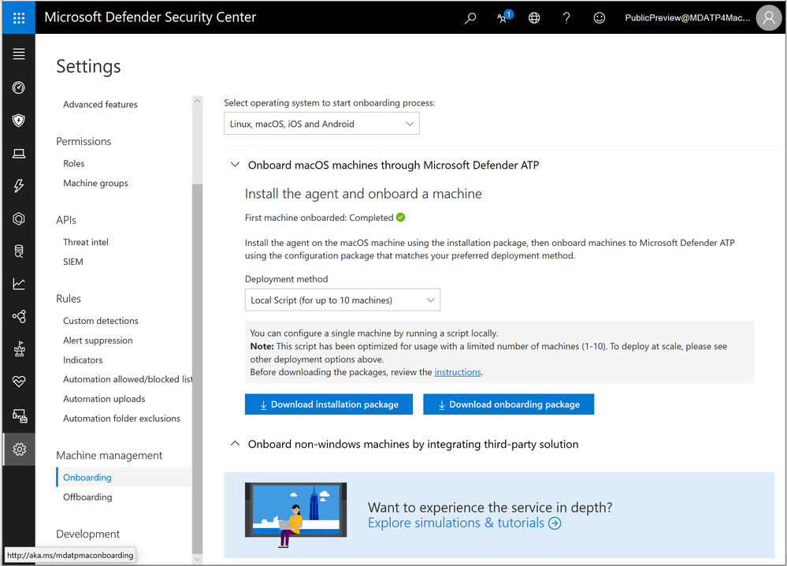This screenshot has height=566, width=787.
Task: Click the instructions hyperlink
Action: pos(458,372)
